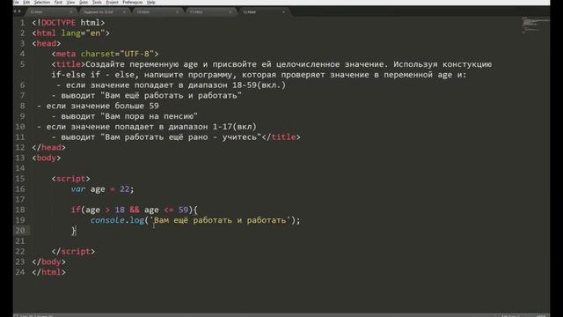The height and width of the screenshot is (317, 563).
Task: Click the var keyword on line 16
Action: (78, 189)
